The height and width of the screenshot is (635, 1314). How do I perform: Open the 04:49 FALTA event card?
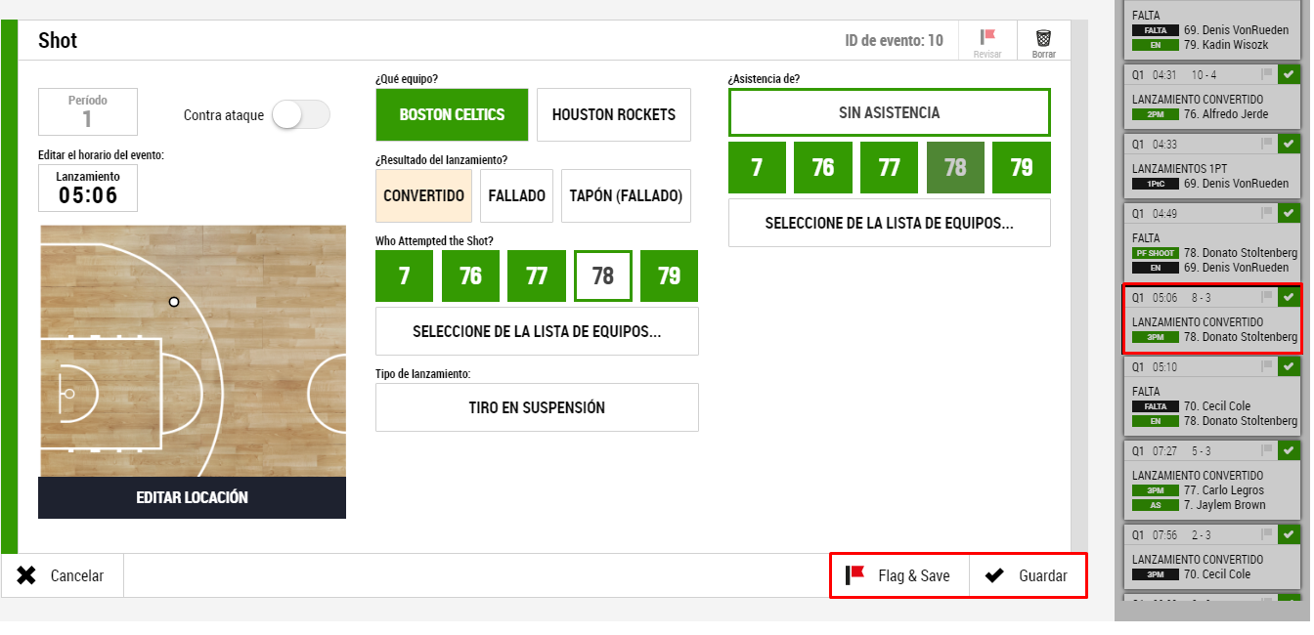(1211, 241)
